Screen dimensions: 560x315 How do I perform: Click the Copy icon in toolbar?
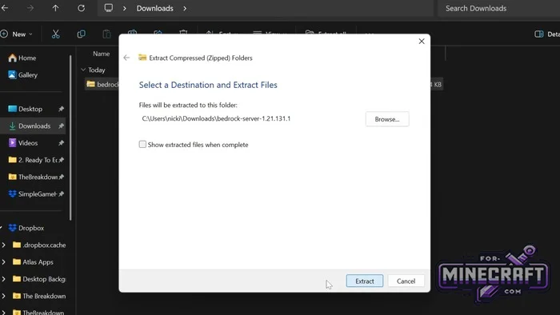[81, 34]
